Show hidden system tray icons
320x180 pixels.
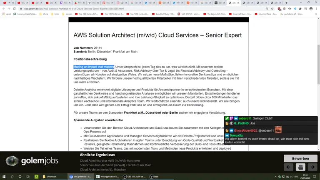(275, 177)
